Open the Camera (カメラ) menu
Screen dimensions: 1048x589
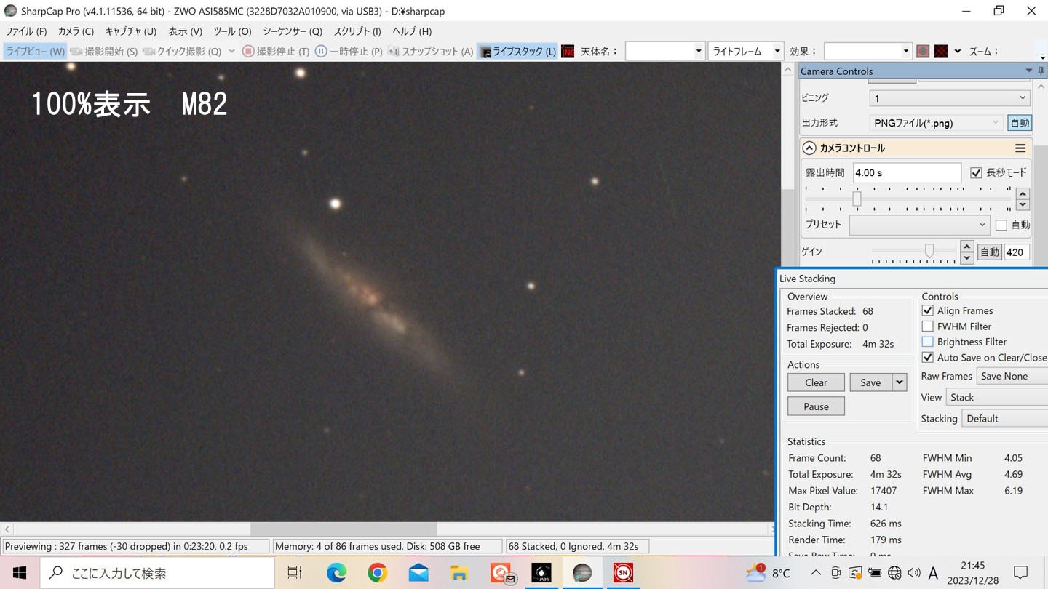coord(76,31)
